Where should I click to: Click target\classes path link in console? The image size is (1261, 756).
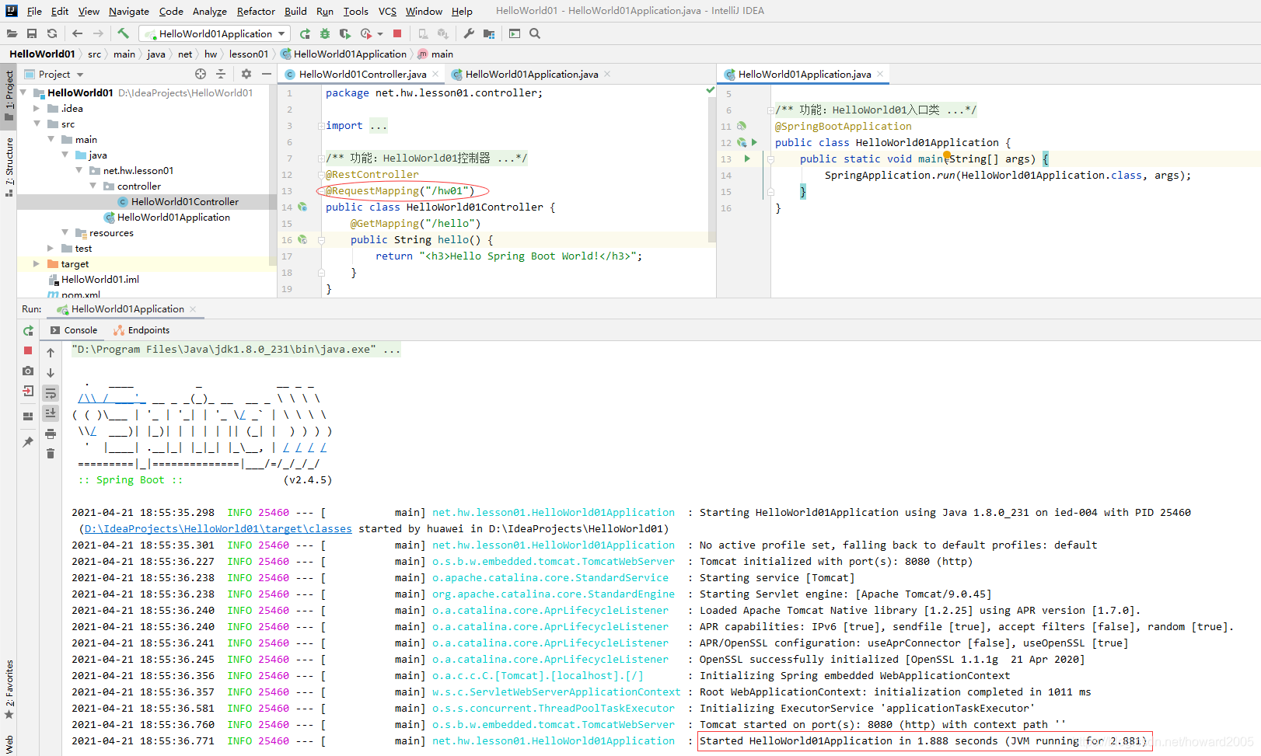[x=218, y=528]
